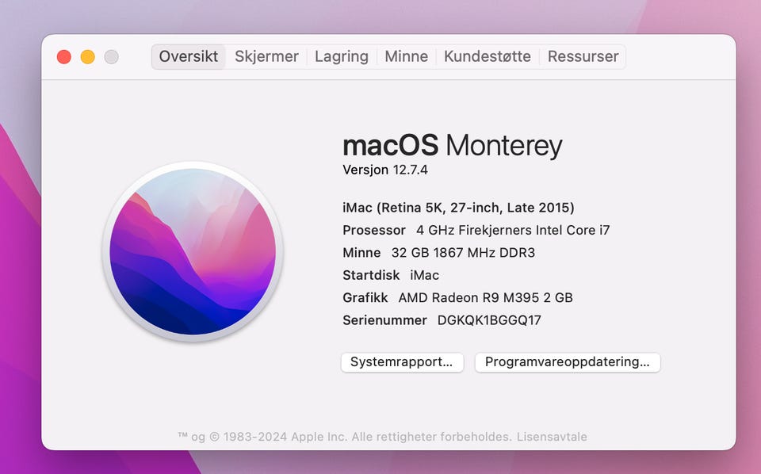Click processor value '4 GHz Firekjerners Intel Core i7'

pyautogui.click(x=513, y=230)
